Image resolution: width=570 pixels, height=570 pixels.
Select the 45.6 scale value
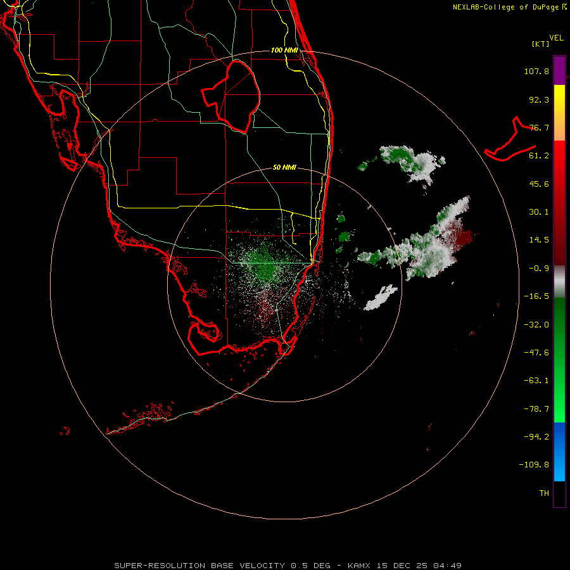click(x=539, y=184)
